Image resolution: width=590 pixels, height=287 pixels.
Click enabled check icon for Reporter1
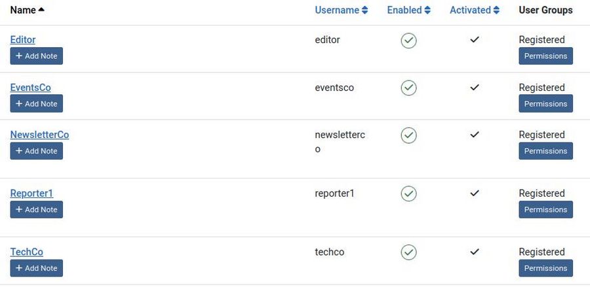[x=408, y=194]
